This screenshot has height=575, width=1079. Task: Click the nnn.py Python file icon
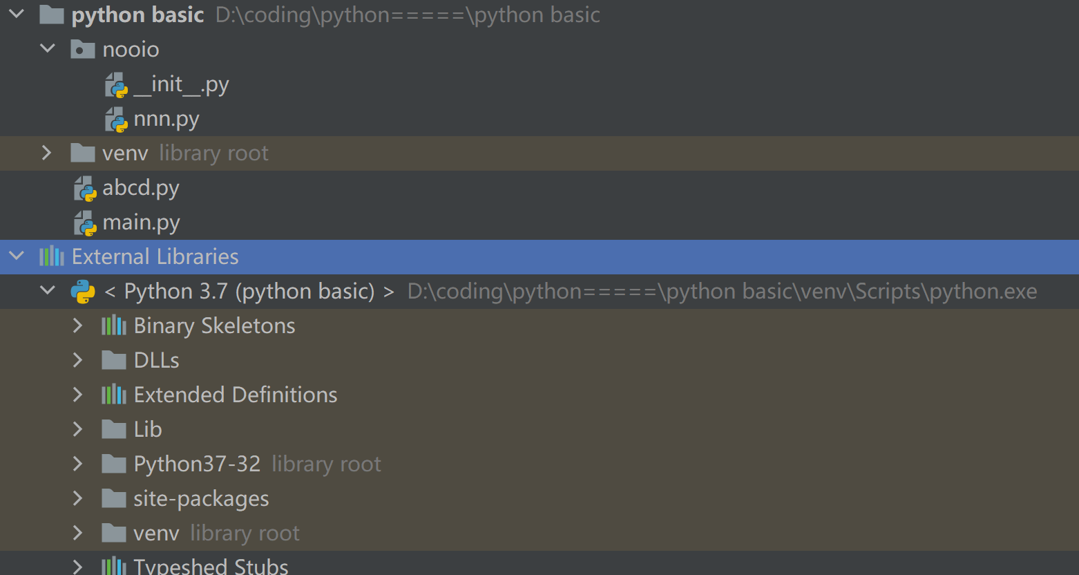tap(116, 119)
